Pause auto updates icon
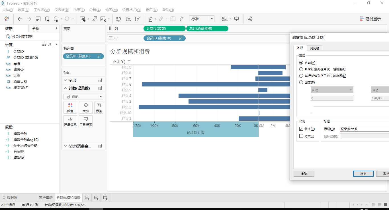The height and width of the screenshot is (210, 389). pos(56,19)
